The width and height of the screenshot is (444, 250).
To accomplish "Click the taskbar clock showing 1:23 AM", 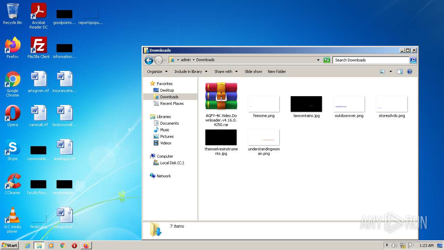I will (x=426, y=245).
